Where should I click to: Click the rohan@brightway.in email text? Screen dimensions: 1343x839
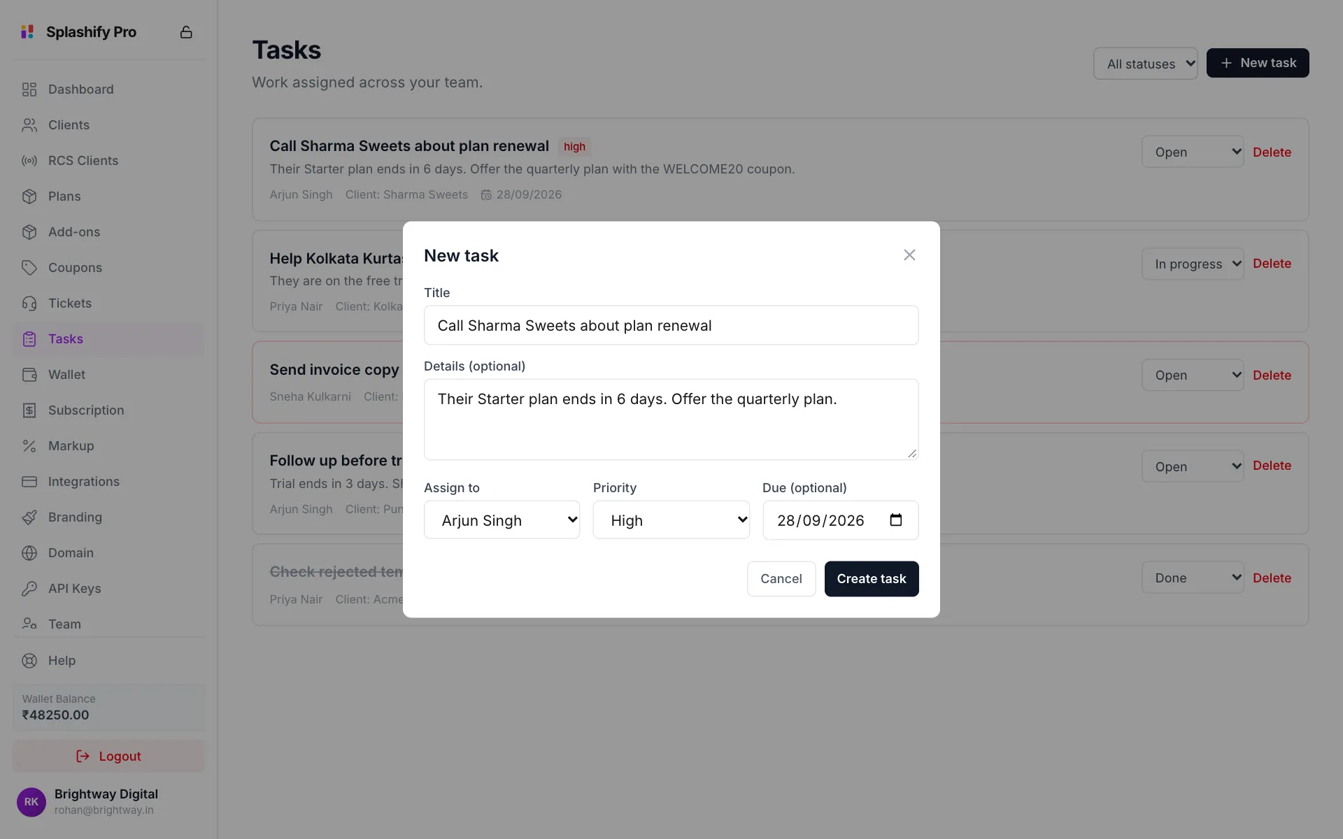pos(104,810)
